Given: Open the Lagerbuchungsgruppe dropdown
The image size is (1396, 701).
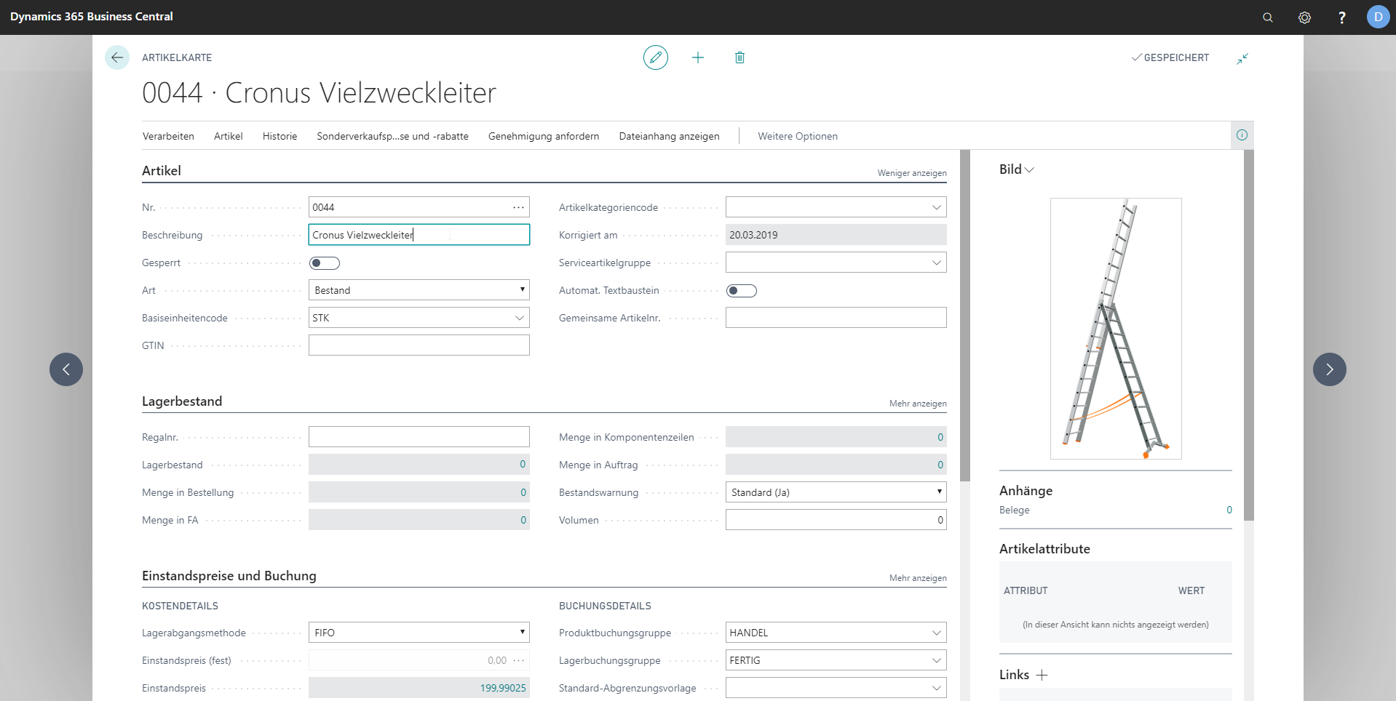Looking at the screenshot, I should click(x=937, y=660).
